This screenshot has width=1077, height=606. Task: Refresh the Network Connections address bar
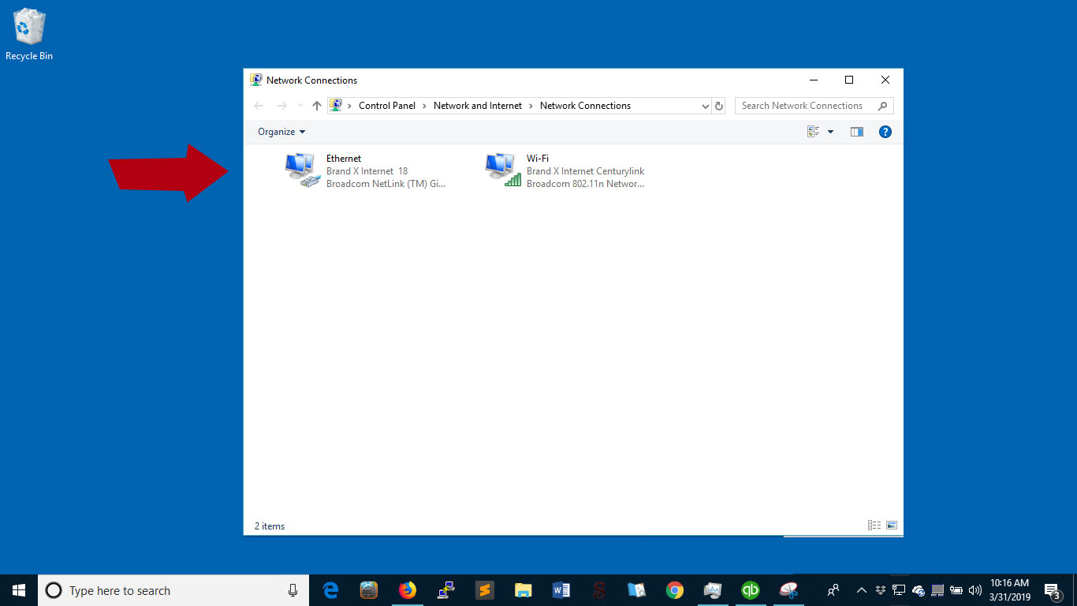719,106
